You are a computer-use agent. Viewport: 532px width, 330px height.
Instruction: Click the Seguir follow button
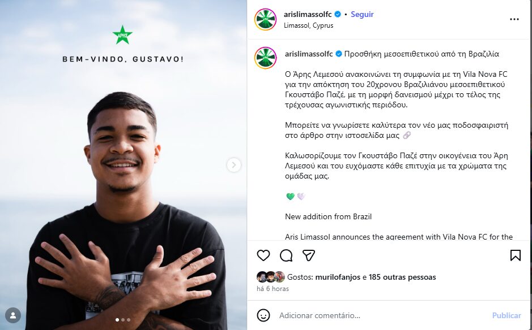tap(362, 15)
